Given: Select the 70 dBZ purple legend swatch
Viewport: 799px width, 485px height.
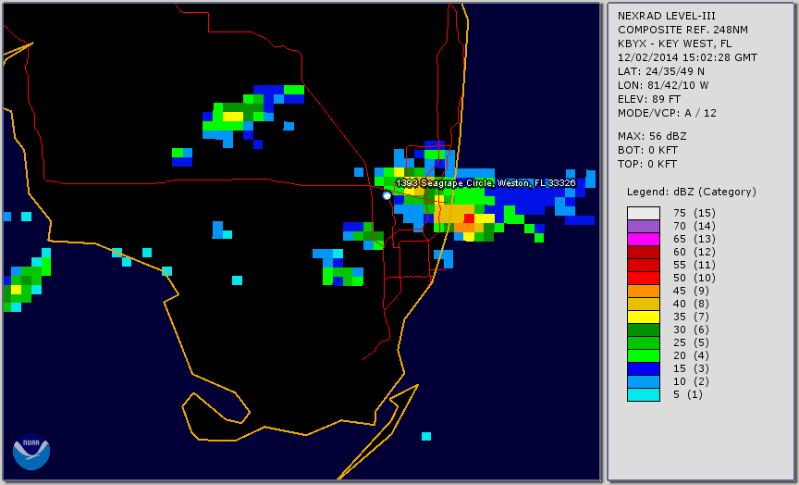Looking at the screenshot, I should click(x=643, y=226).
